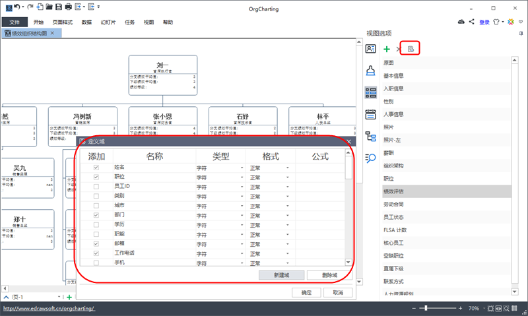
Task: Add a new view with green plus
Action: click(x=387, y=49)
